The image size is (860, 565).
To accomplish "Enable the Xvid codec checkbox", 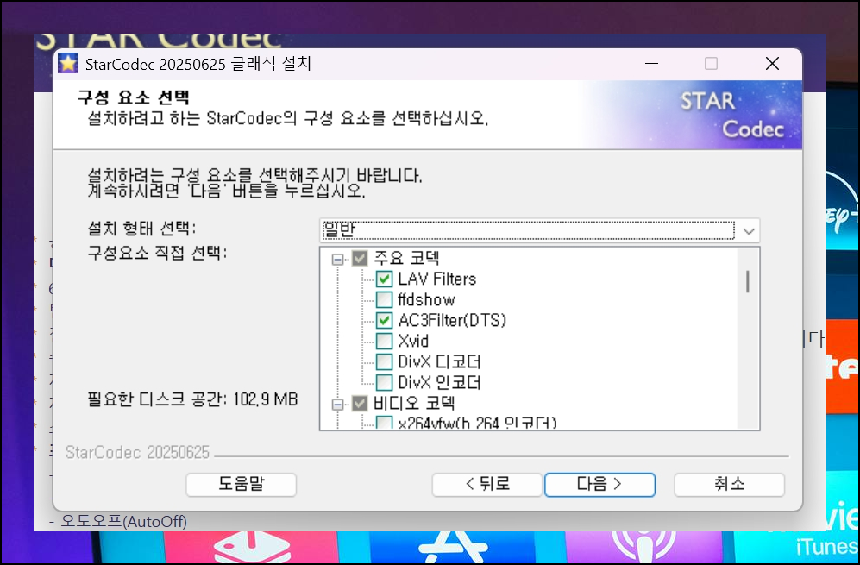I will (x=384, y=342).
